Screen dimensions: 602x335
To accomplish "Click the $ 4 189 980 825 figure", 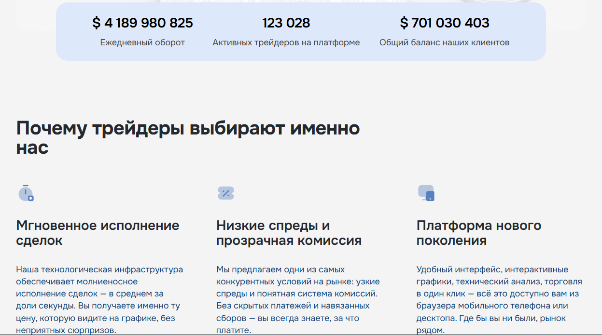I will pos(142,23).
